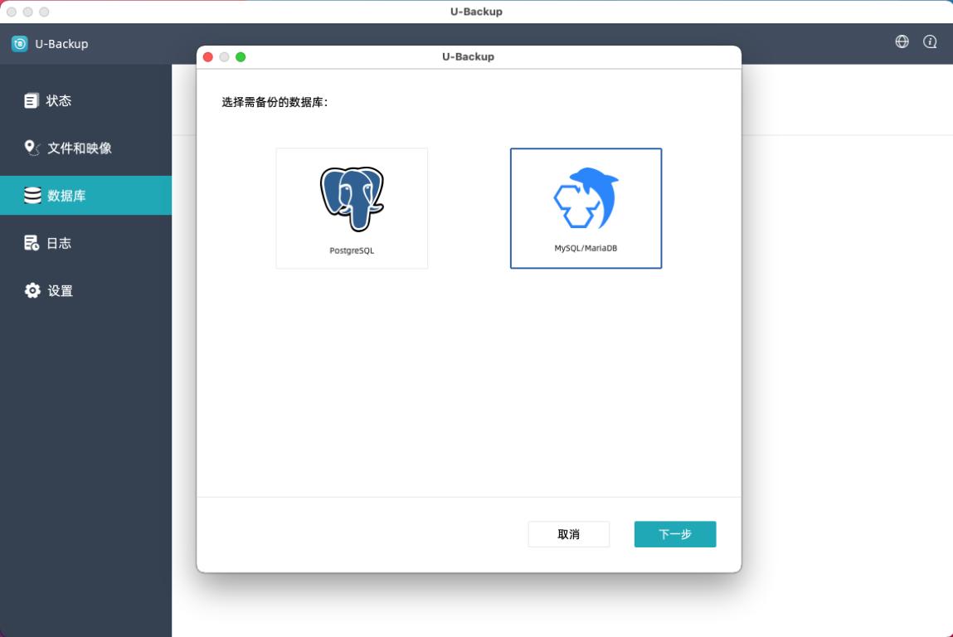The height and width of the screenshot is (637, 953).
Task: Switch to the 状态 text label
Action: coord(59,100)
